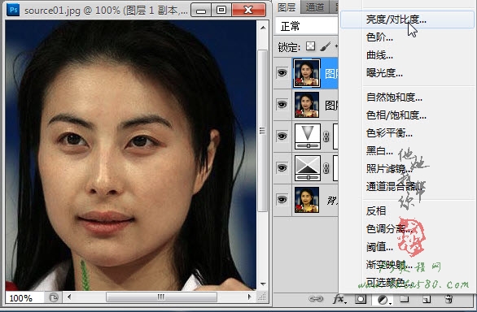Delete layer with trash icon
The image size is (477, 312).
point(449,299)
